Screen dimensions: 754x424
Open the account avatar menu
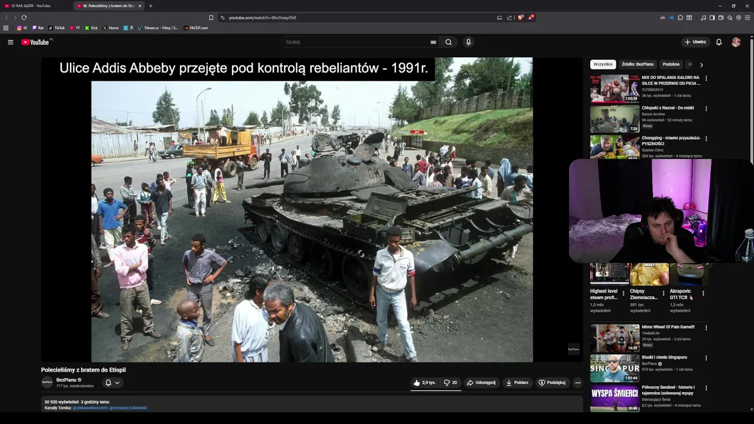click(736, 42)
